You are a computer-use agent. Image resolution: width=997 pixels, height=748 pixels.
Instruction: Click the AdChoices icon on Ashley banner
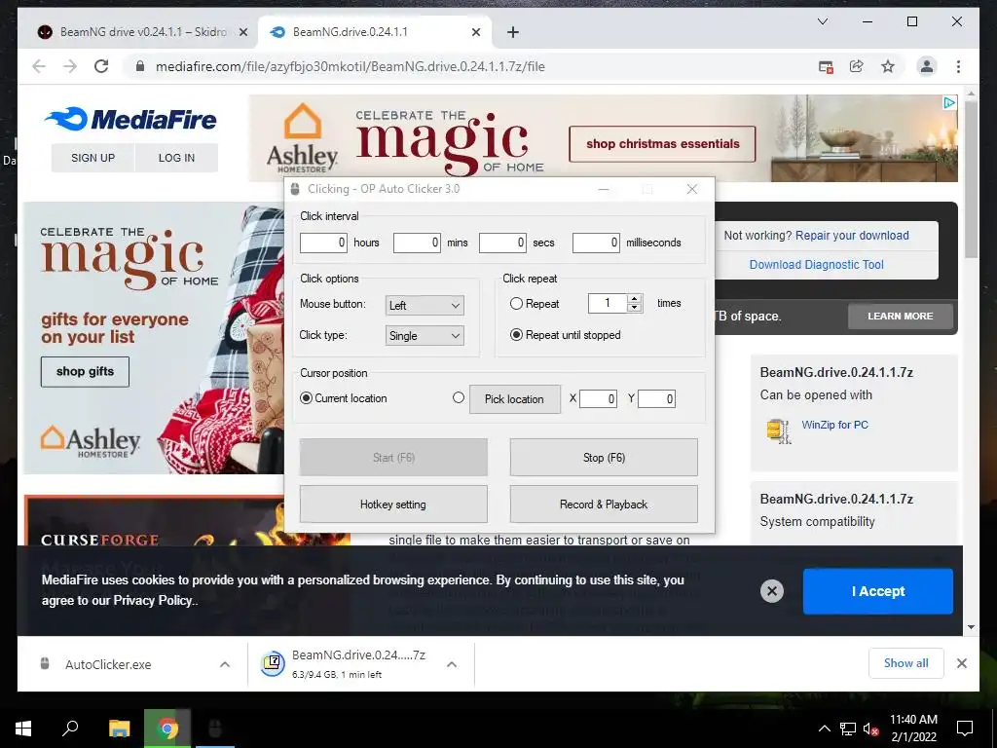(x=949, y=102)
